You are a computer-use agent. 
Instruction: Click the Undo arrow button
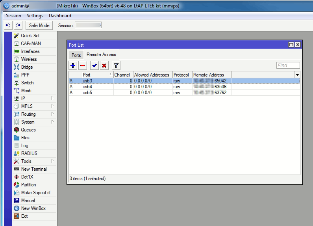(8, 25)
